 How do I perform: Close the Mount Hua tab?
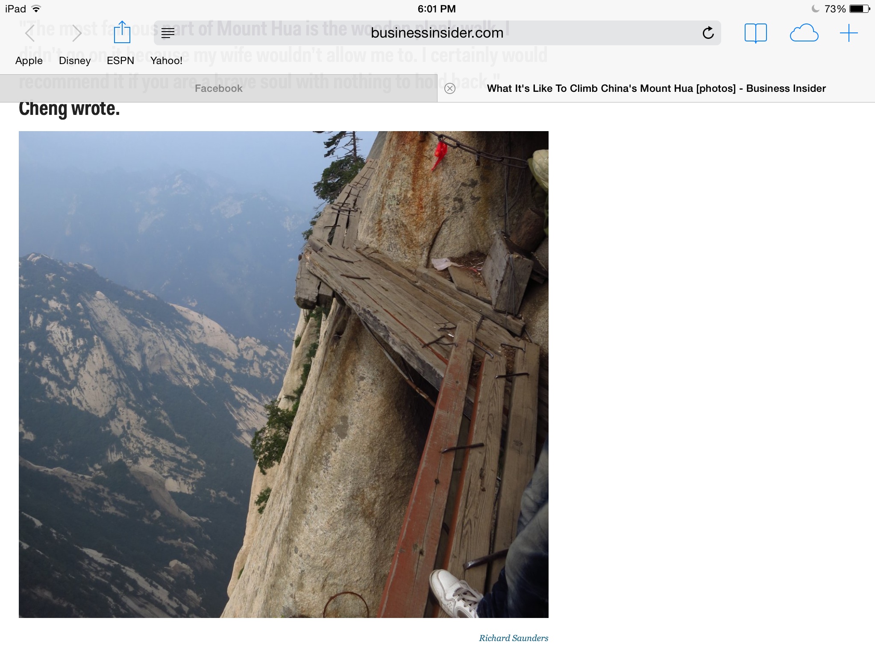coord(450,88)
